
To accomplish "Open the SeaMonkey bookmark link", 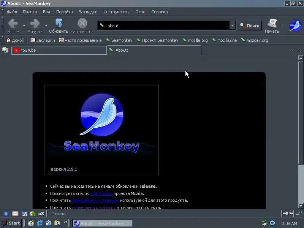I will 119,40.
